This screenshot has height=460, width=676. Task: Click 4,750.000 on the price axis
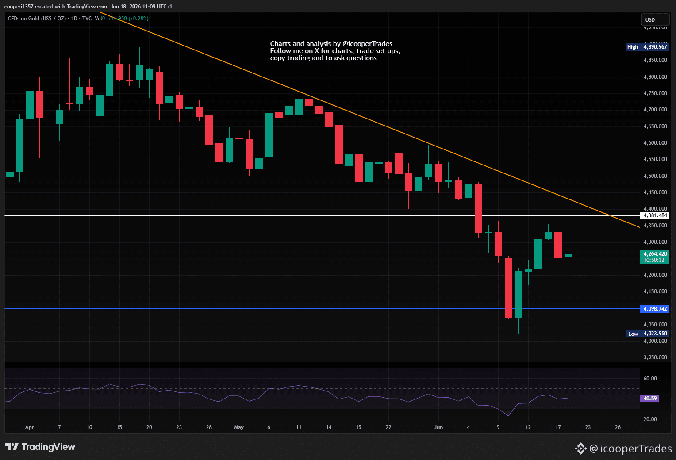tap(655, 93)
